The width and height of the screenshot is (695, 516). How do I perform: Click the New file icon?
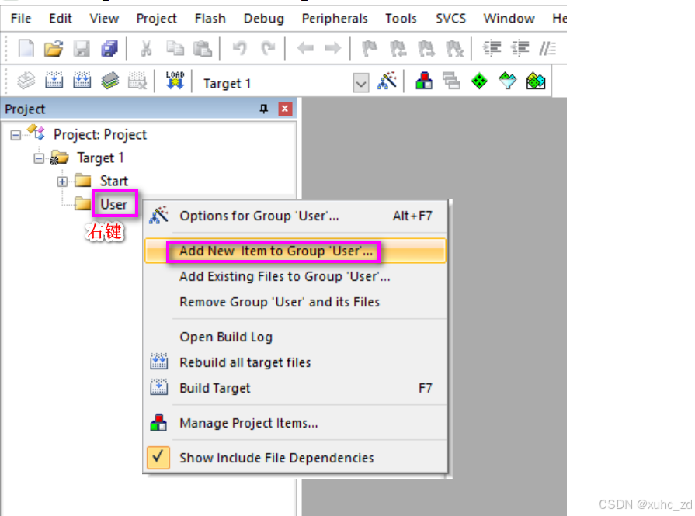(26, 48)
